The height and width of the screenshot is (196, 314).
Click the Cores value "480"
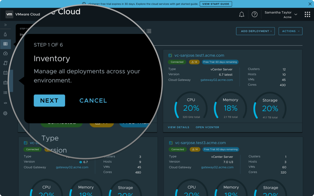click(x=138, y=172)
